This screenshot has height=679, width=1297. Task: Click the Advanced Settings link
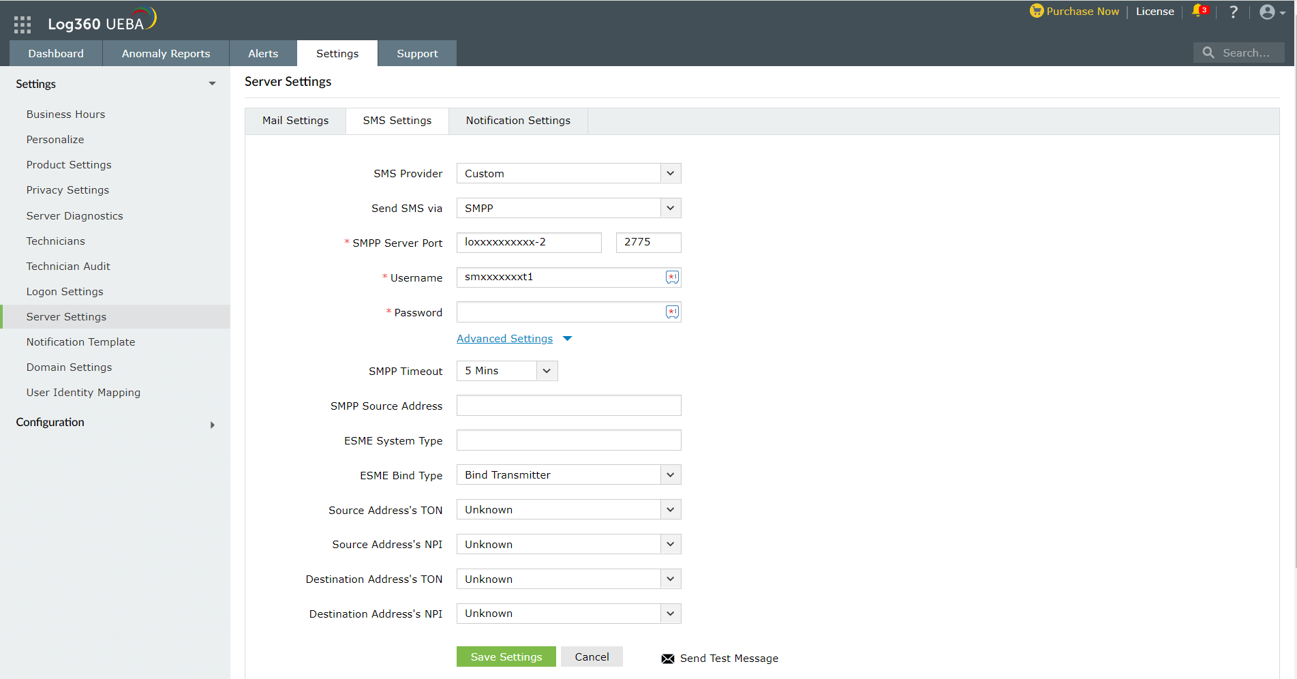tap(504, 339)
